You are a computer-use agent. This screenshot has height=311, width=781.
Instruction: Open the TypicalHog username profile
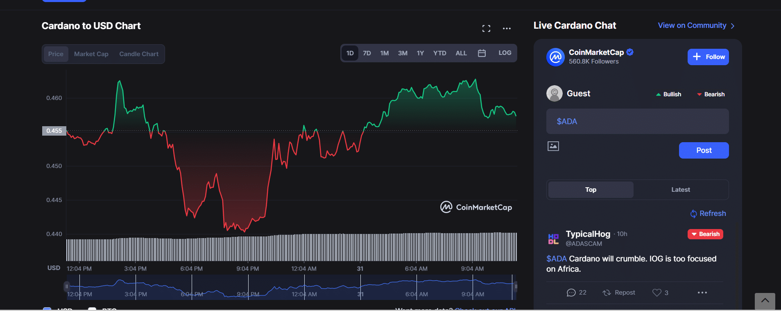click(x=588, y=234)
